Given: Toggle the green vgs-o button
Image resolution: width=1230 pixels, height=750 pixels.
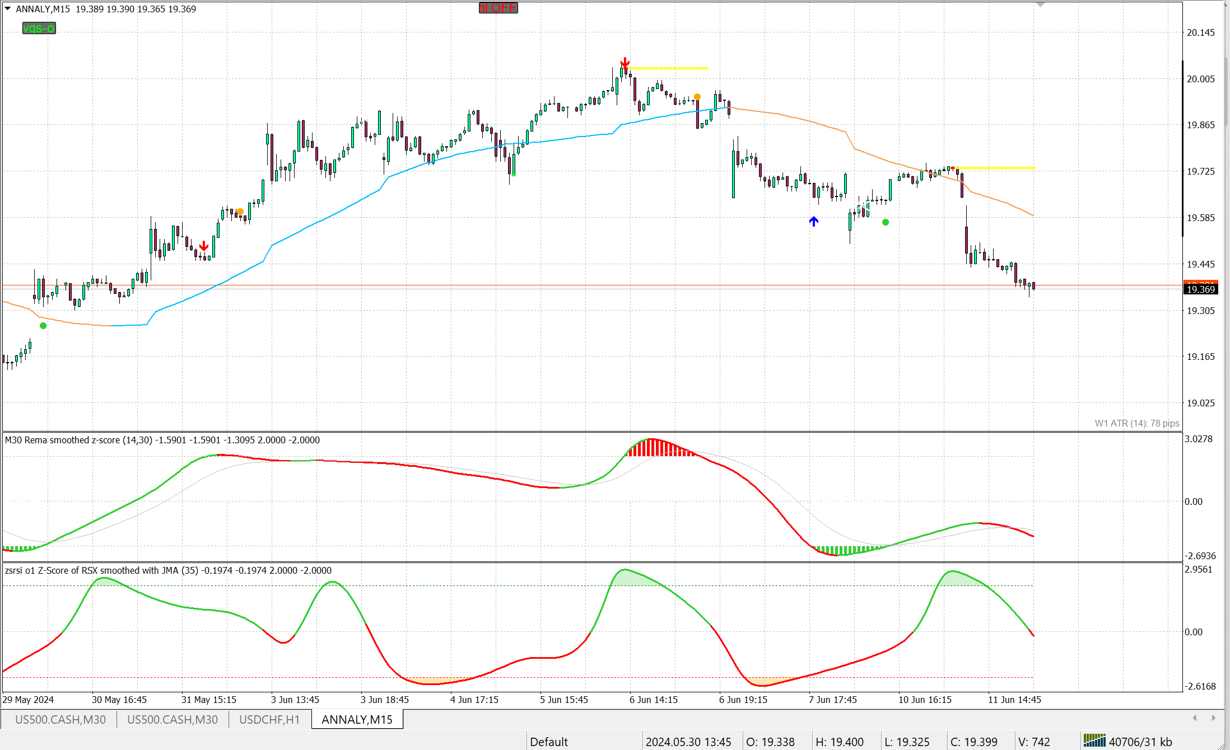Looking at the screenshot, I should click(x=39, y=29).
